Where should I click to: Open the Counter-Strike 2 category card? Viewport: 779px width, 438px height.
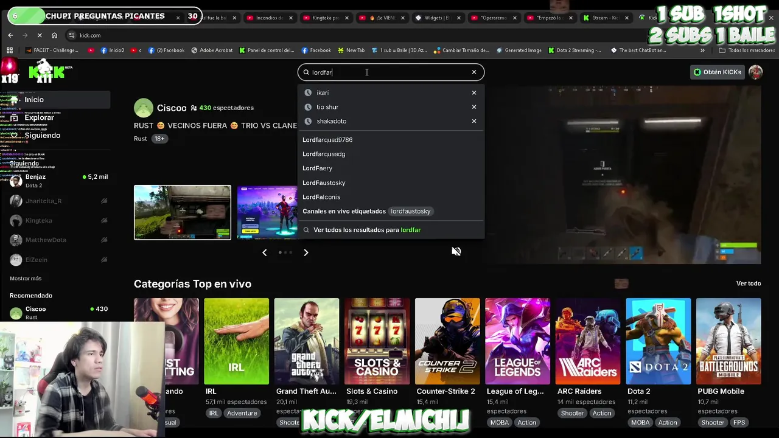[447, 341]
